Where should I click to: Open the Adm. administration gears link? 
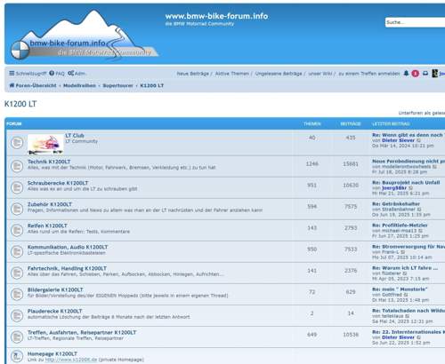click(77, 74)
